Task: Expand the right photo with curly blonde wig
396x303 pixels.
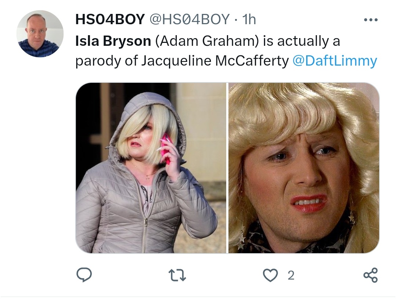Action: [304, 168]
